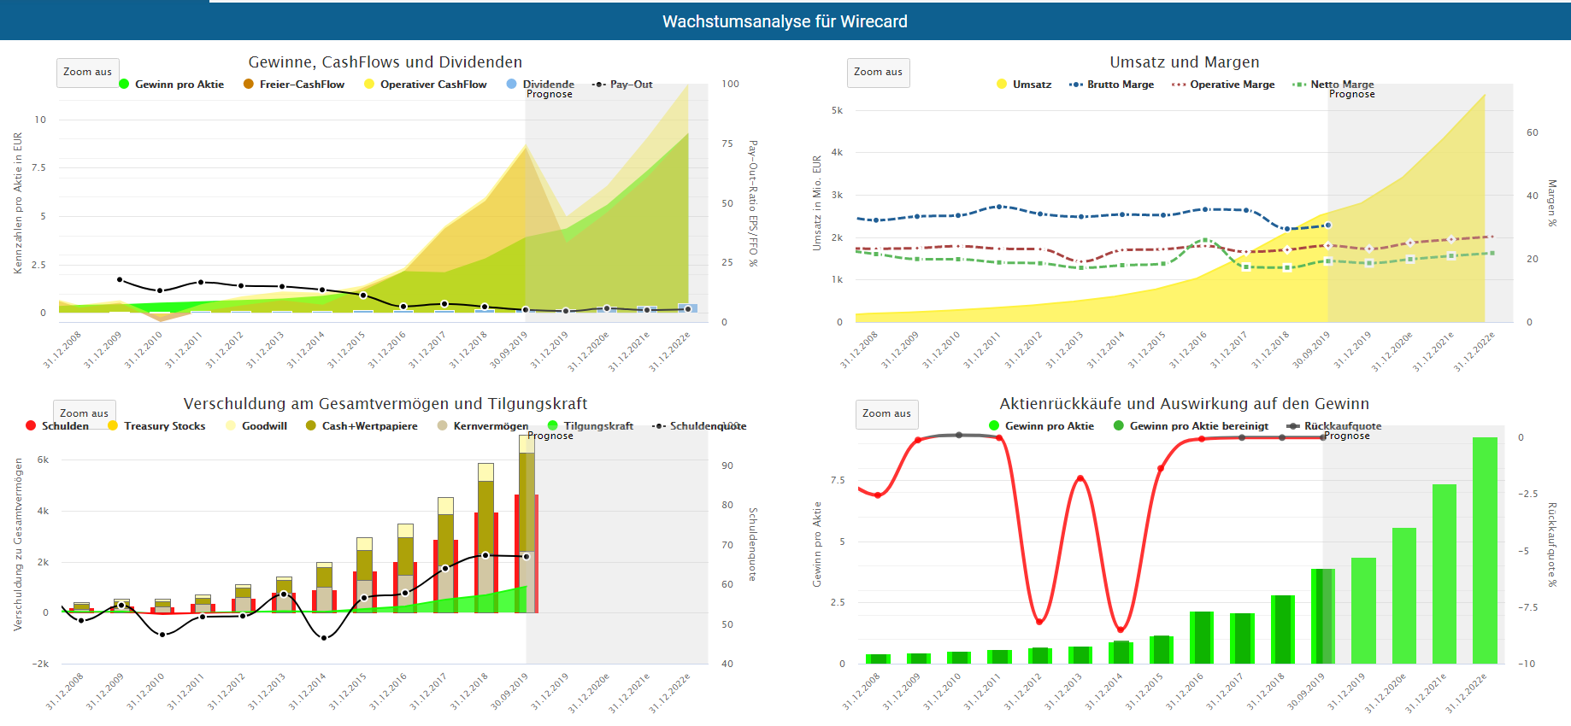Toggle Kernvermögen legend entry

[x=490, y=426]
